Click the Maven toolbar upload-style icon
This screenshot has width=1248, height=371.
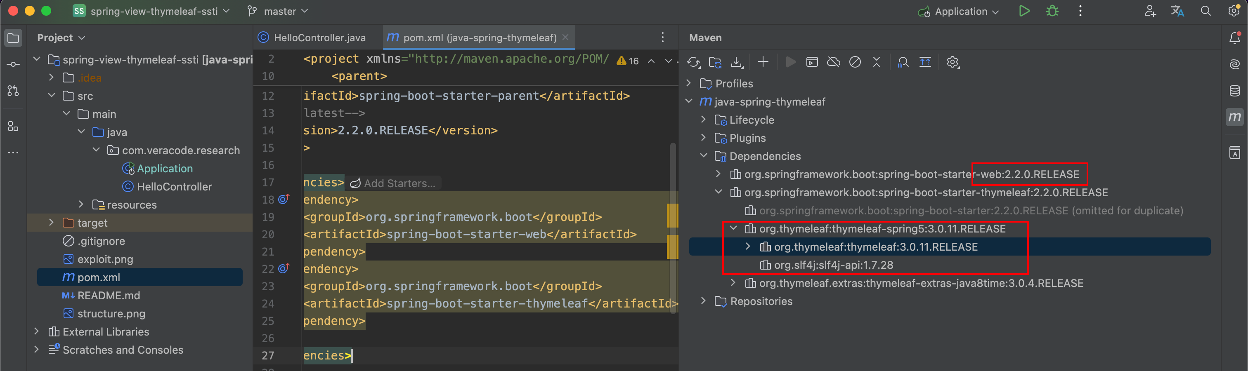(925, 62)
